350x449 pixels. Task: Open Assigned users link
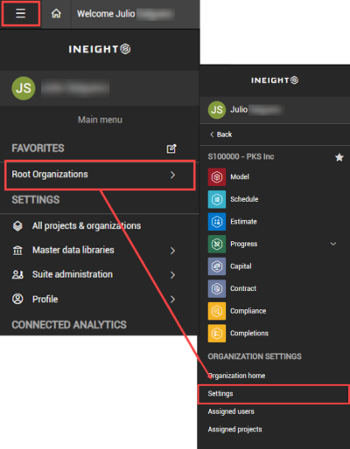coord(231,411)
